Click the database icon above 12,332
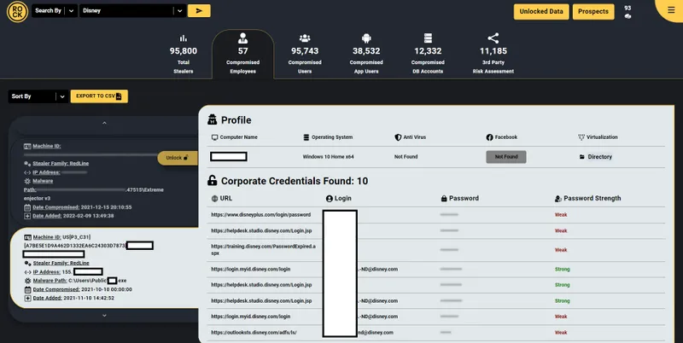Viewport: 683px width, 343px height. 428,38
